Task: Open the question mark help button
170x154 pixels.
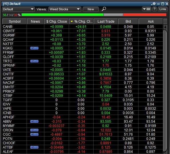Action: click(155, 9)
